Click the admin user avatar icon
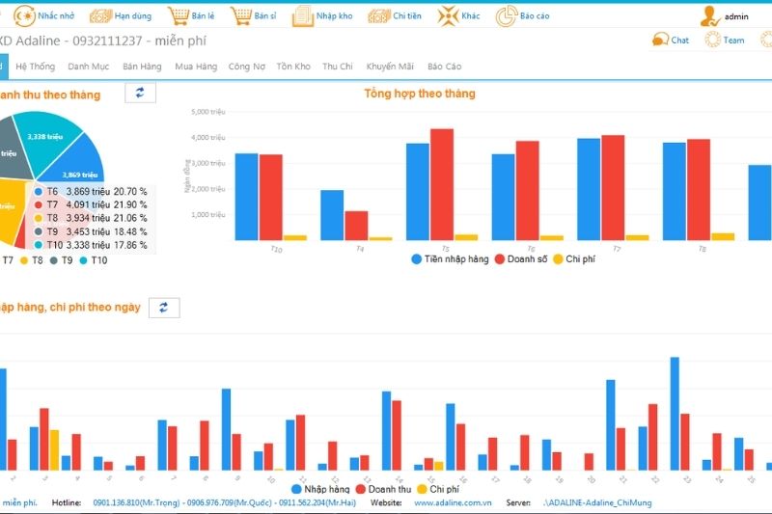This screenshot has width=772, height=514. coord(710,16)
